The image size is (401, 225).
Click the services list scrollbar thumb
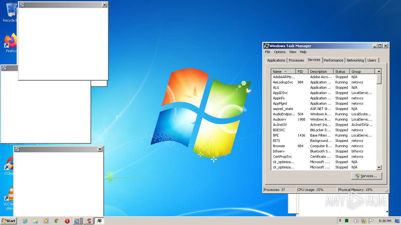[379, 79]
